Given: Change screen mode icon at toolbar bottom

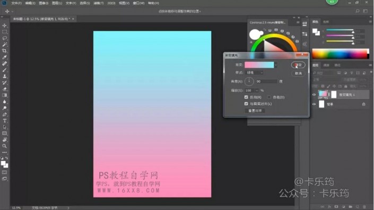Looking at the screenshot, I should tap(5, 179).
